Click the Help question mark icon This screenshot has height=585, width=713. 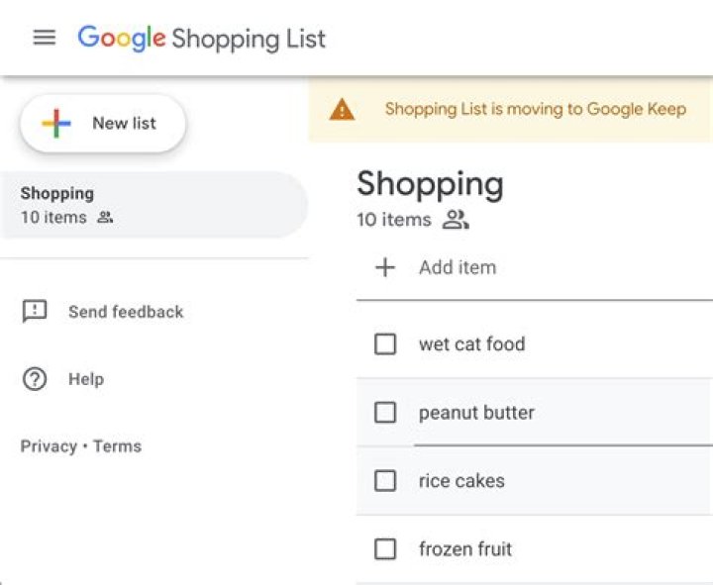click(35, 379)
